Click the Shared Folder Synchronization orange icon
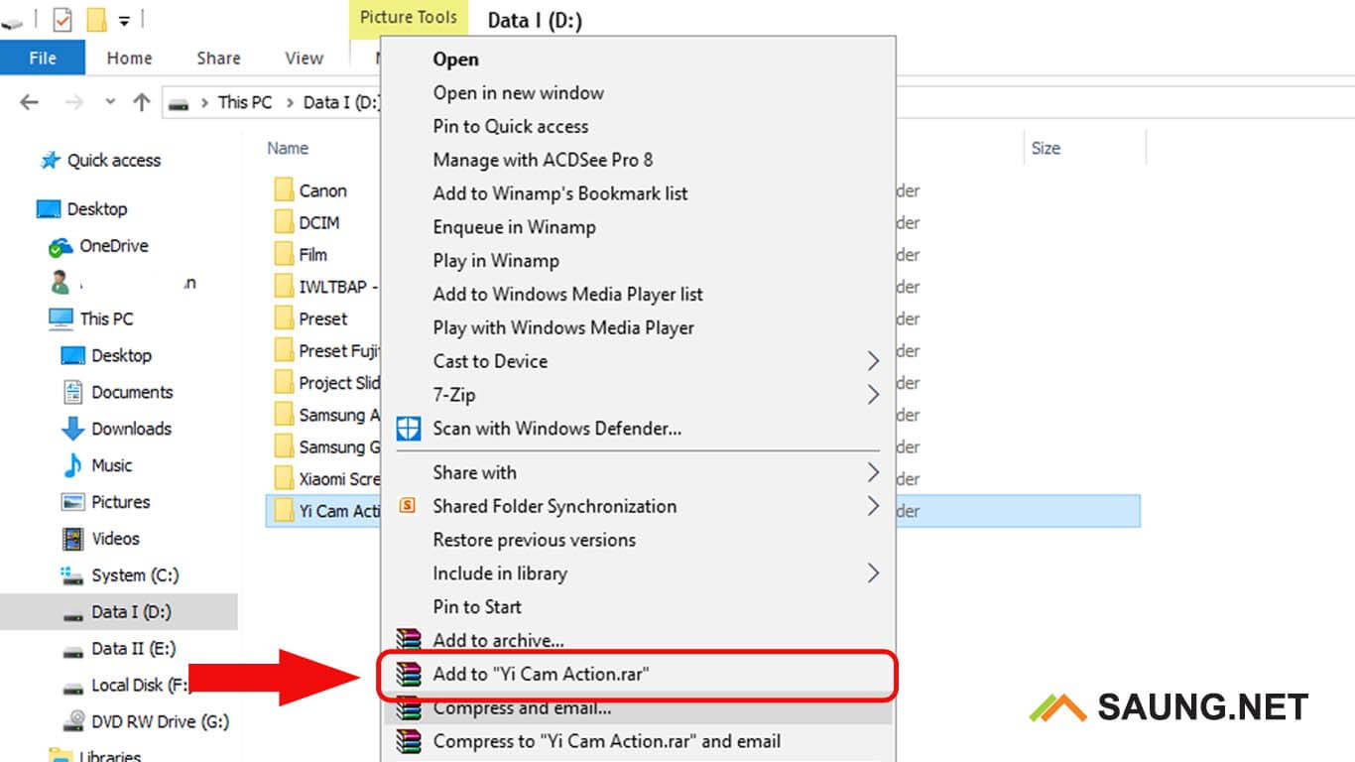Viewport: 1355px width, 762px height. pyautogui.click(x=408, y=506)
